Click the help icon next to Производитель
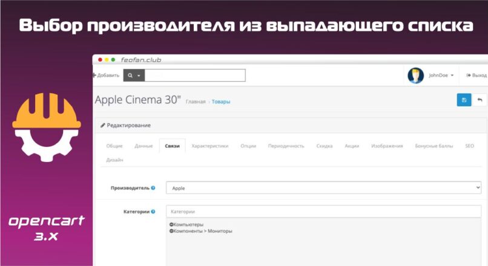Viewport: 488px width, 266px height. pos(153,188)
